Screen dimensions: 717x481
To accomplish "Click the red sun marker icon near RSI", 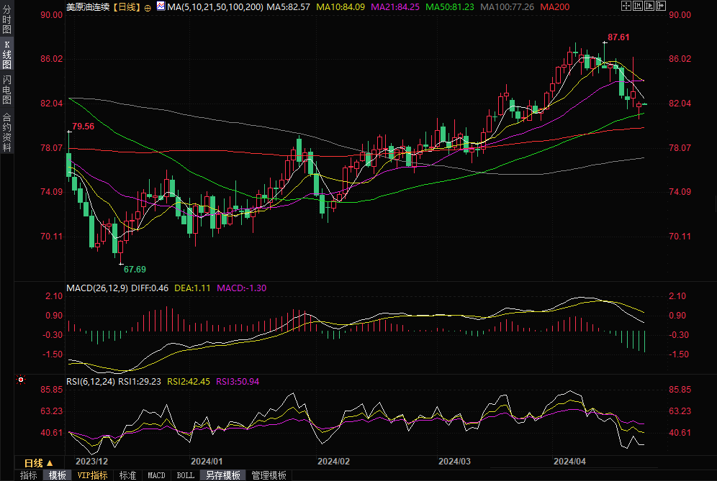I will [x=21, y=380].
